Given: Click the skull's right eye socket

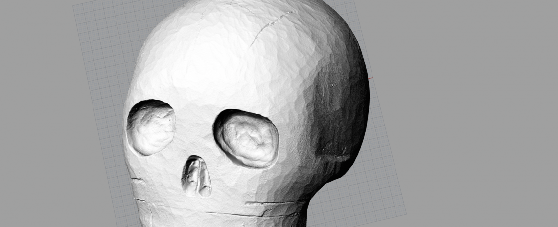Looking at the screenshot, I should click(x=247, y=138).
